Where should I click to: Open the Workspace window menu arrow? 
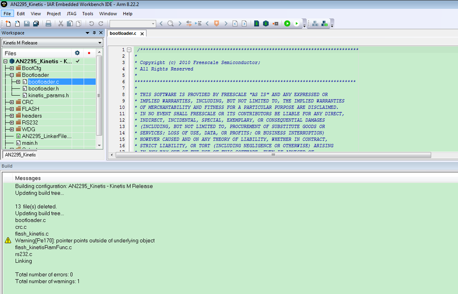click(x=87, y=33)
